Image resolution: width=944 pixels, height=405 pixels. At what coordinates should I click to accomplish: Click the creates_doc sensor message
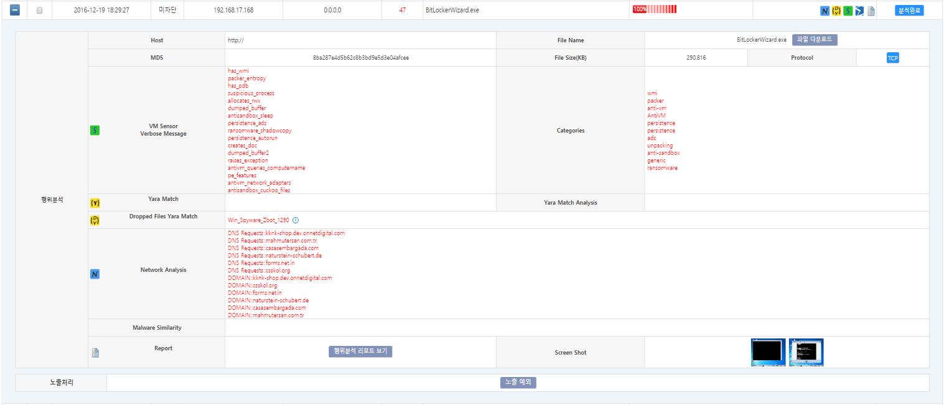tap(243, 146)
